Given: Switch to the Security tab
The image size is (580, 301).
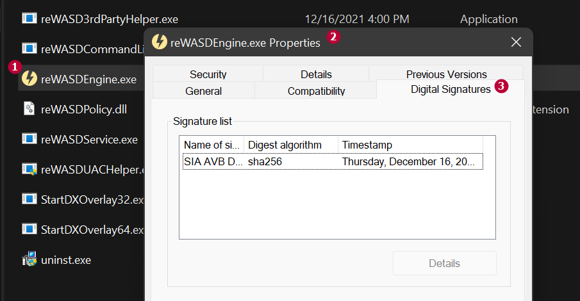Looking at the screenshot, I should pyautogui.click(x=208, y=74).
